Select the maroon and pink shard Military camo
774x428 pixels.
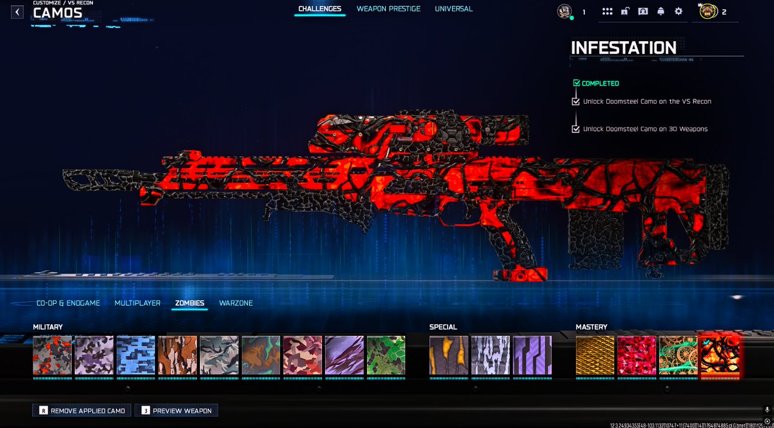coord(303,355)
